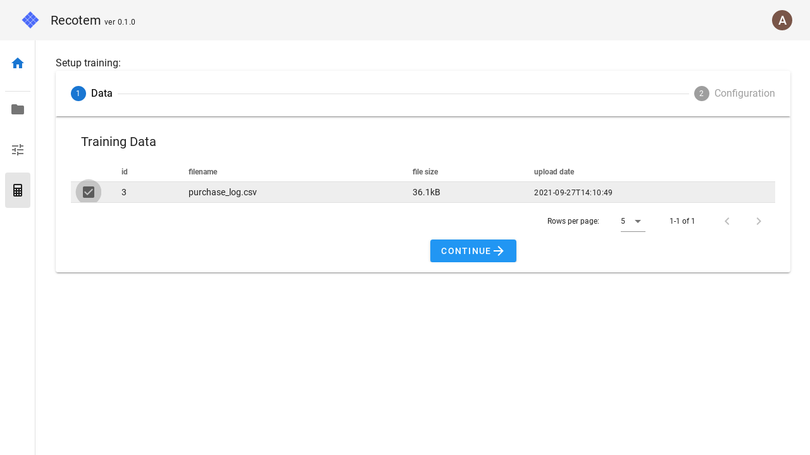Image resolution: width=810 pixels, height=455 pixels.
Task: Open the tuning sliders icon in sidebar
Action: 18,150
